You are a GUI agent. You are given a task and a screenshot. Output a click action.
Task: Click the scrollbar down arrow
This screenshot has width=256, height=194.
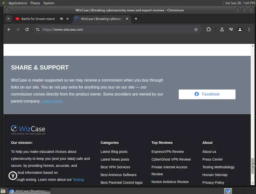point(252,183)
